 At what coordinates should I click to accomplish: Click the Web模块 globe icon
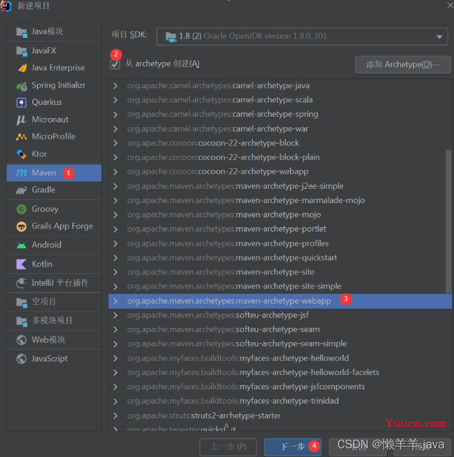21,340
